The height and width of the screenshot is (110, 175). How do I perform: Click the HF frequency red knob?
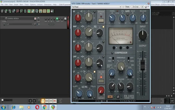78,18
